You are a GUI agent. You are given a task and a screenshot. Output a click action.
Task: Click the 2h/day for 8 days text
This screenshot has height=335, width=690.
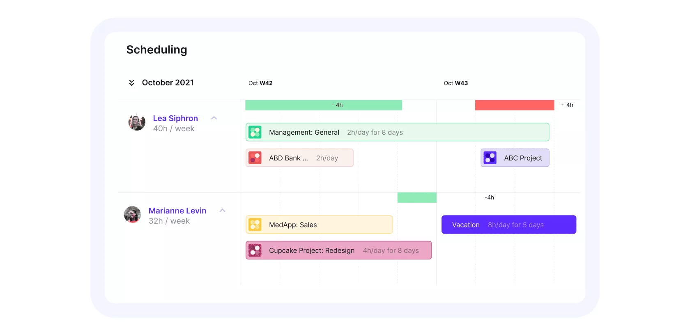coord(375,132)
